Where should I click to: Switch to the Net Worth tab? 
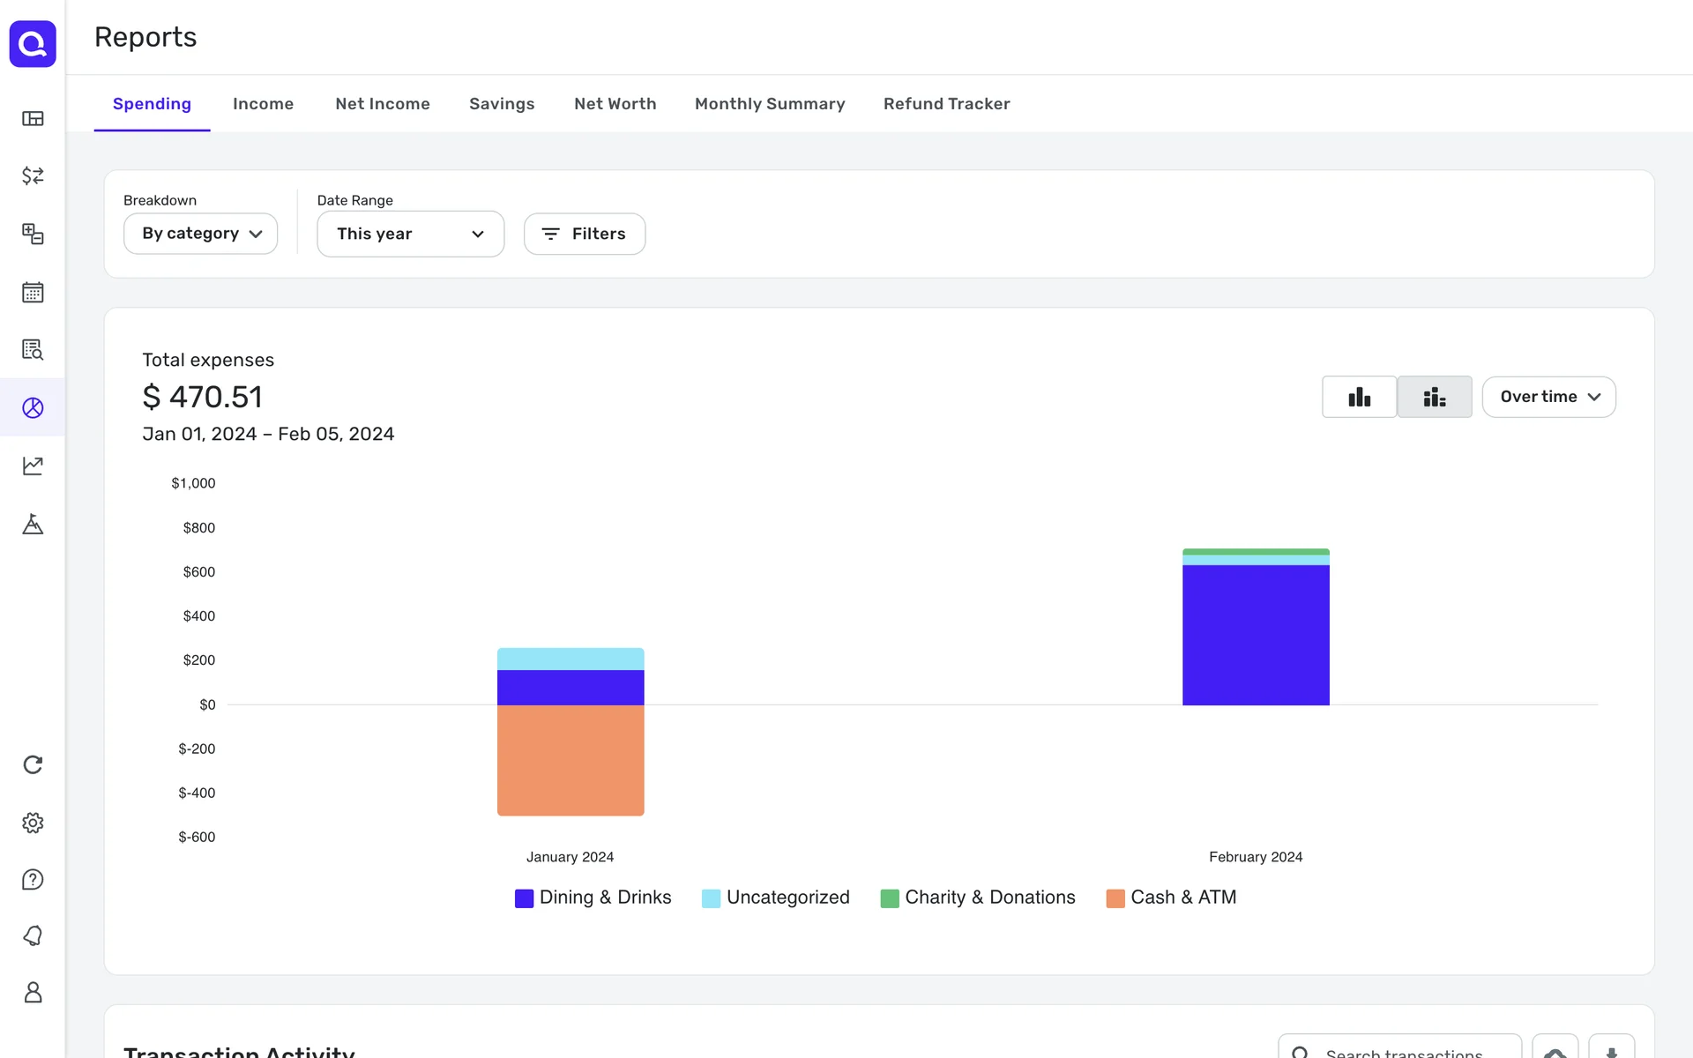615,104
